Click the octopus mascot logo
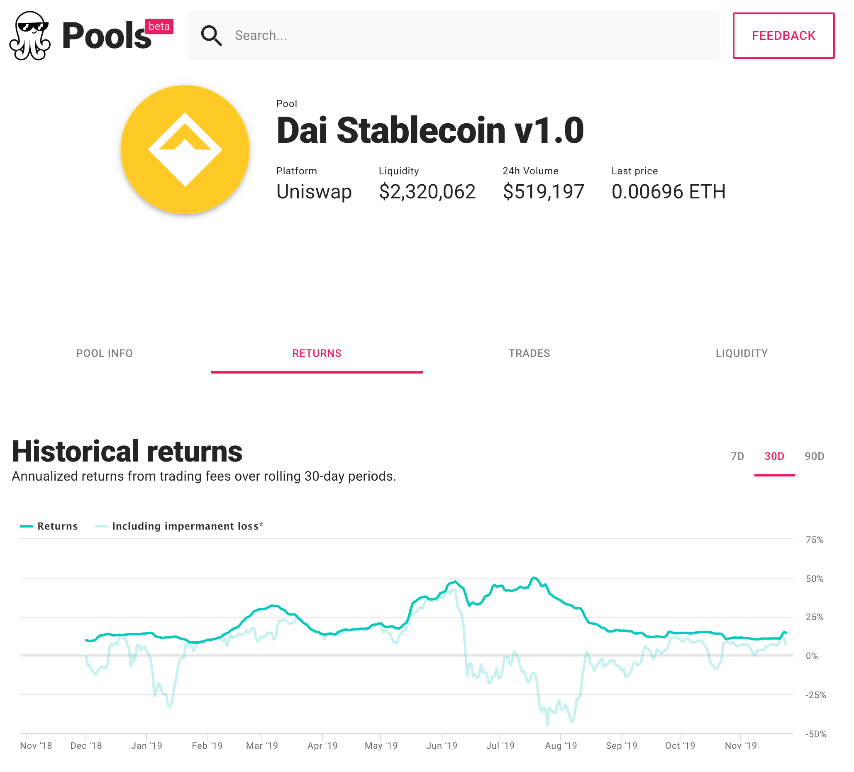This screenshot has height=772, width=854. (29, 36)
